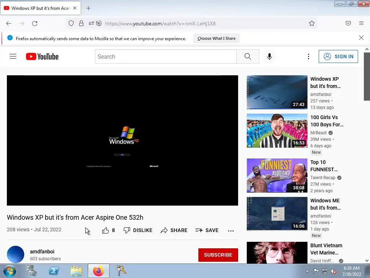Open a new browser tab
The image size is (370, 278).
(x=88, y=8)
